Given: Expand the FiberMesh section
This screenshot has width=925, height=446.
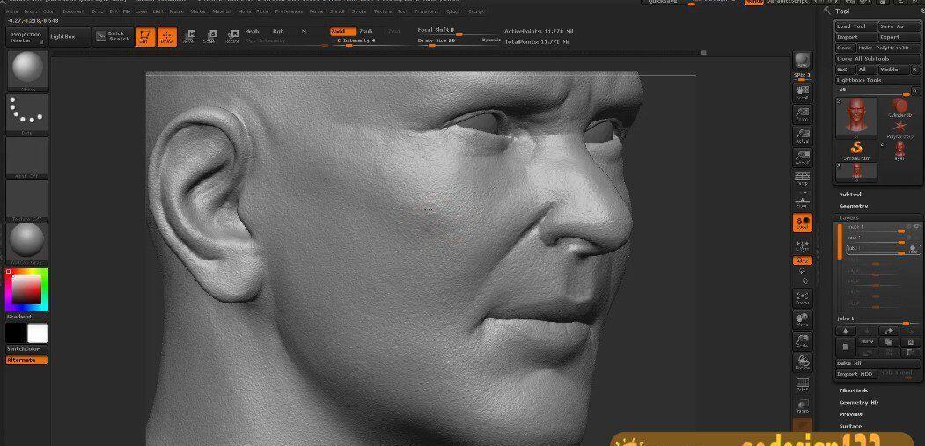Looking at the screenshot, I should point(853,391).
